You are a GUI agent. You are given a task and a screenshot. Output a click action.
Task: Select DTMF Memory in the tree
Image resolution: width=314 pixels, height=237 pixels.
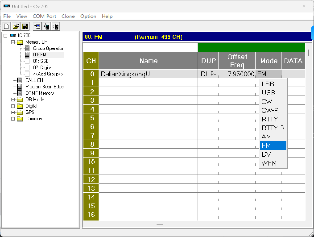pyautogui.click(x=40, y=93)
